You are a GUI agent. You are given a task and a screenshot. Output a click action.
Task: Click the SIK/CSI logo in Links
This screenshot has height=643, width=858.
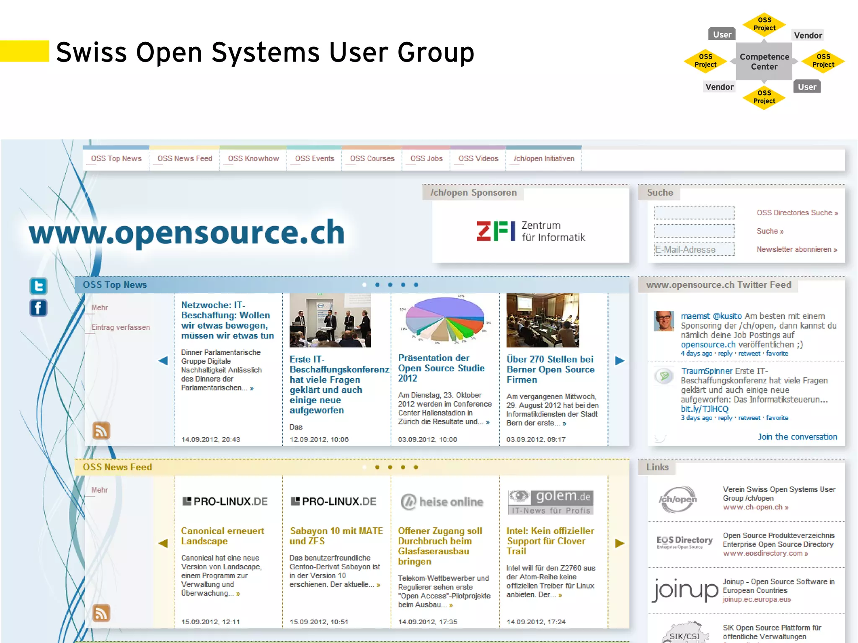685,633
